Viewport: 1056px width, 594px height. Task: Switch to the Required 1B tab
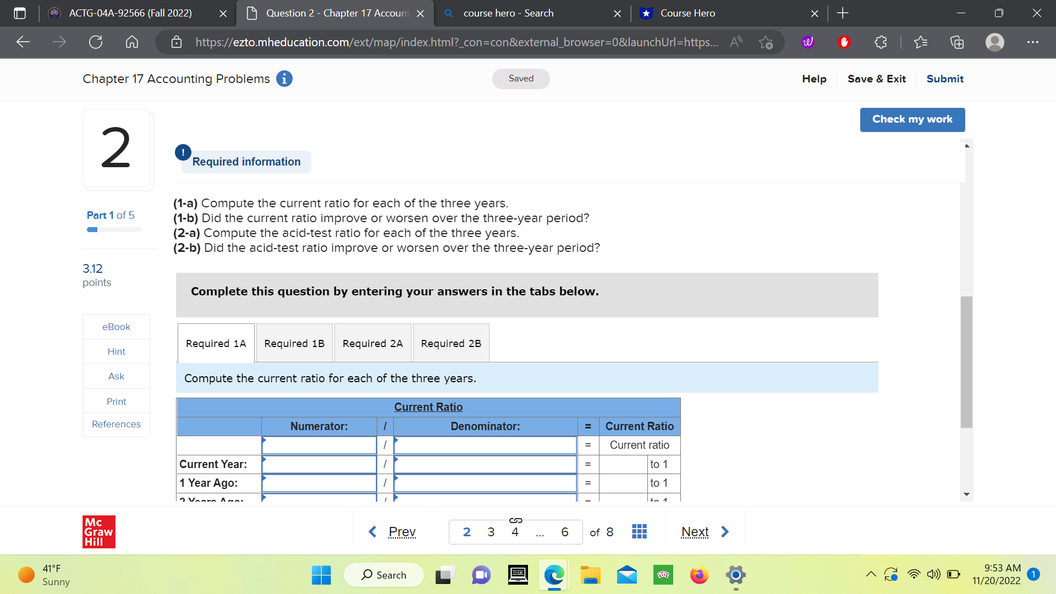294,343
